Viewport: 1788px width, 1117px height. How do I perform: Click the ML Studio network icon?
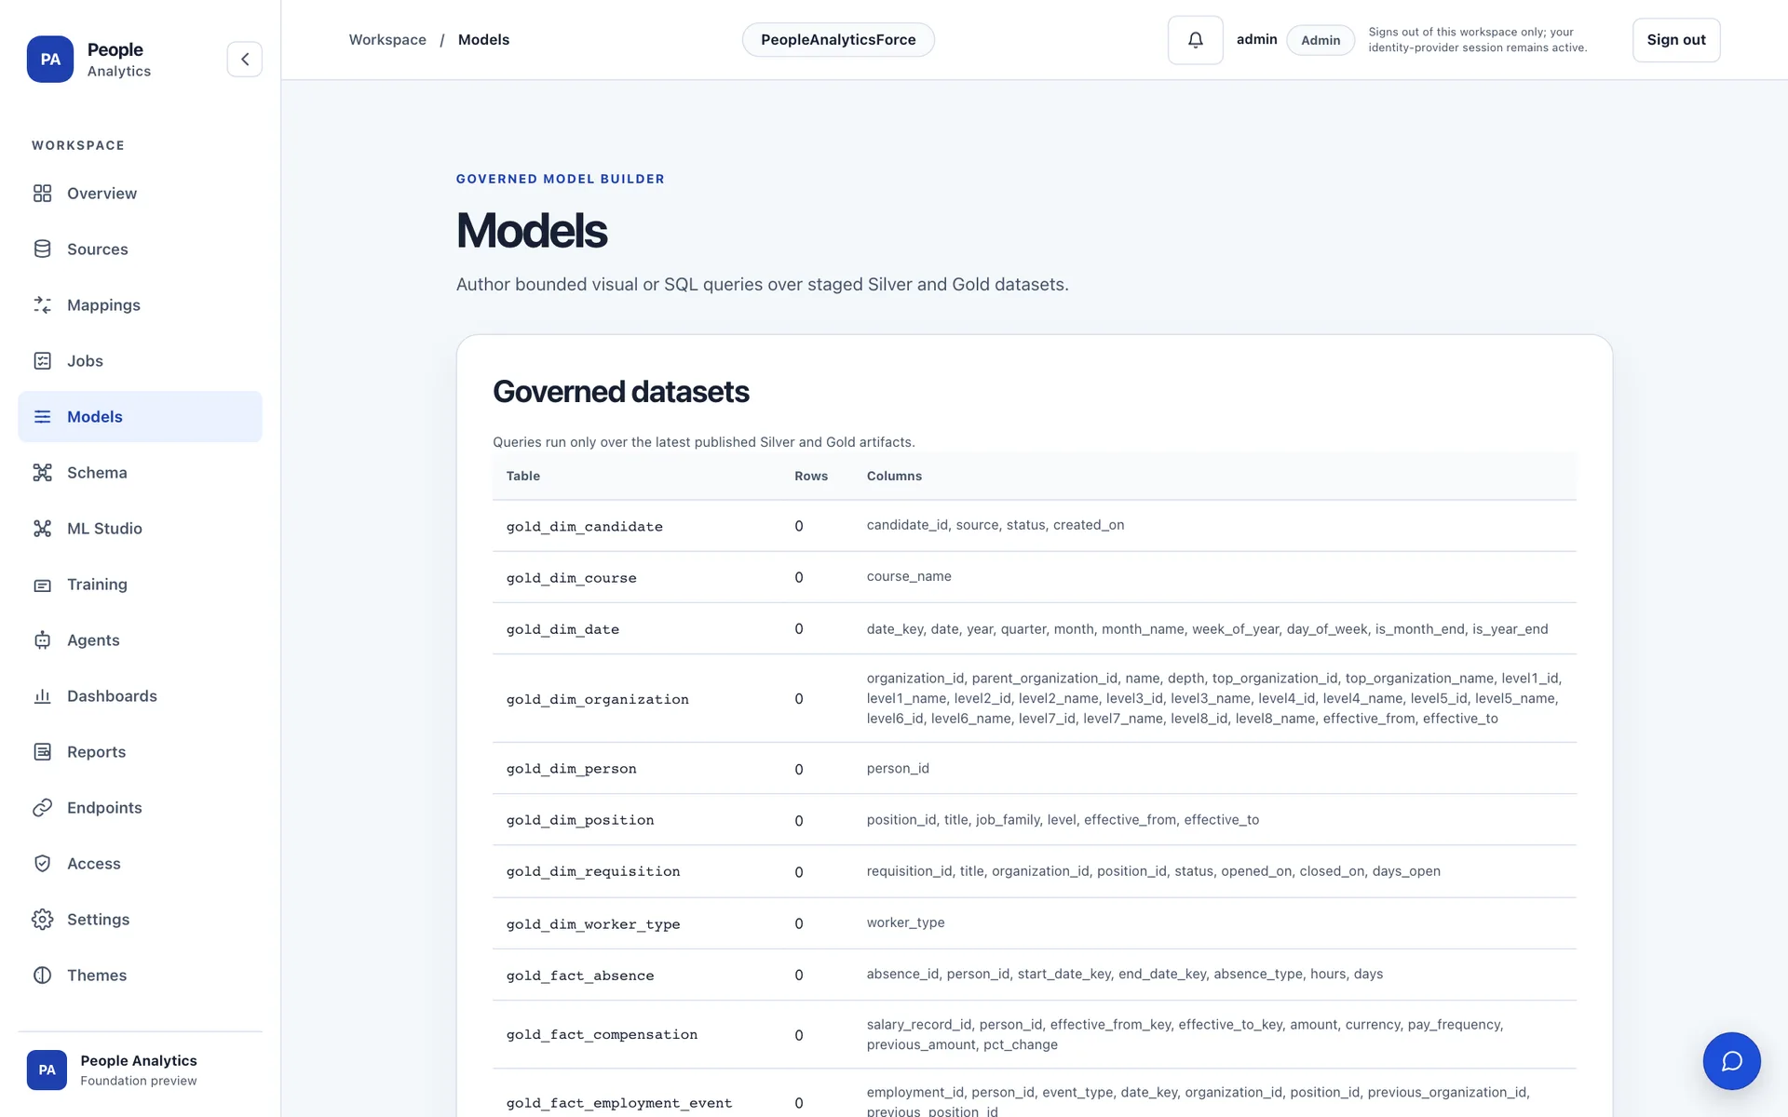[x=42, y=529]
